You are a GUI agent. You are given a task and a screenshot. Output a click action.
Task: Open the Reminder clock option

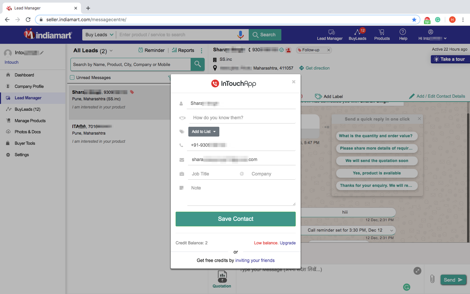tap(151, 50)
